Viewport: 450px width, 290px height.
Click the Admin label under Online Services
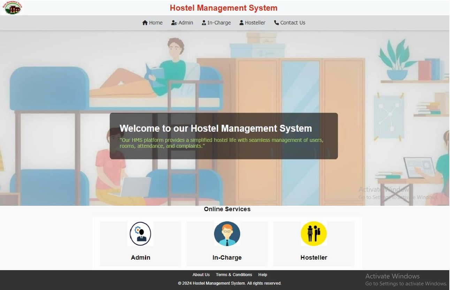tap(140, 258)
